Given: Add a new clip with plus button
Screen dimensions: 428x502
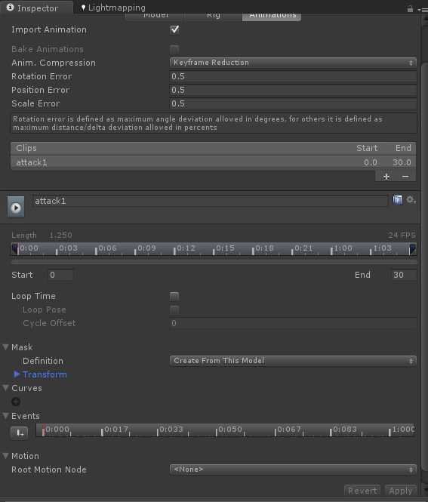Looking at the screenshot, I should point(386,177).
